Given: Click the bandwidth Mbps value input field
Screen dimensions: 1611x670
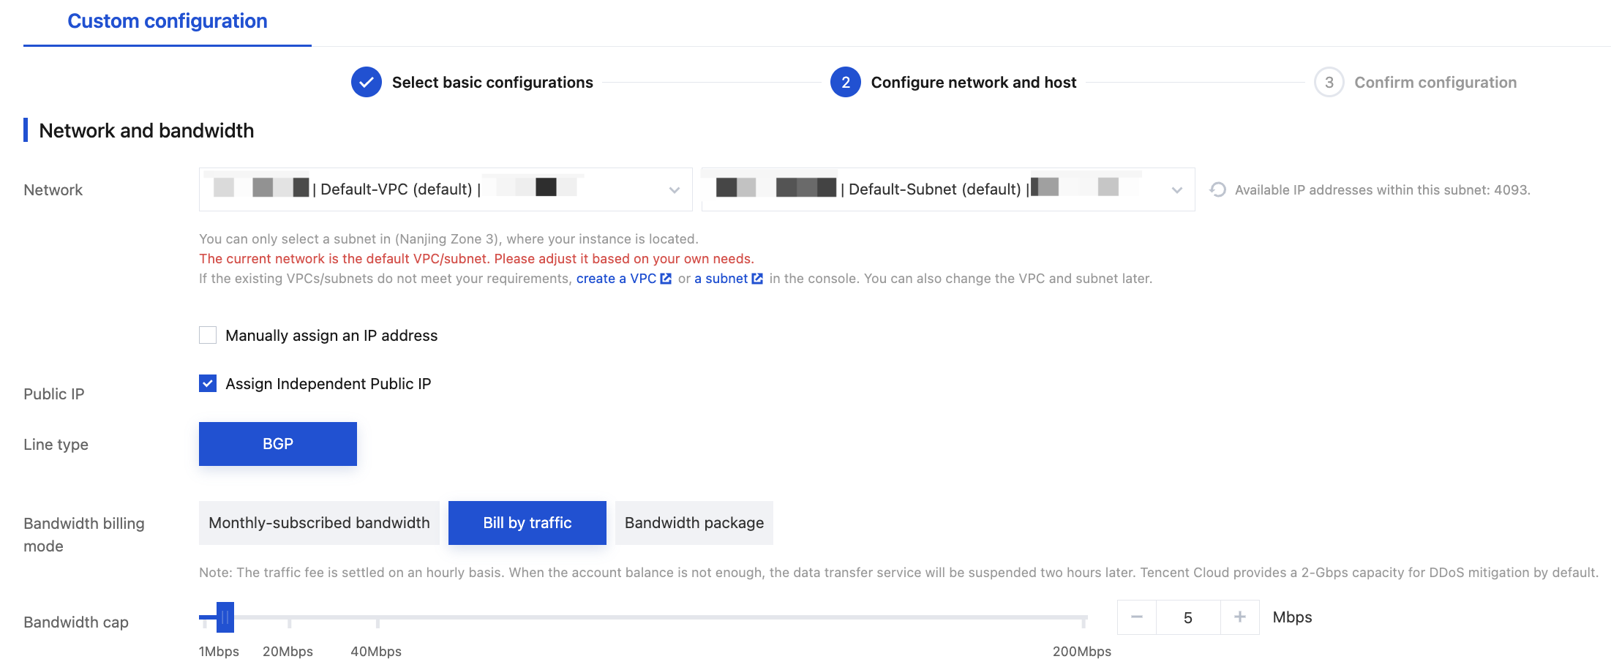Looking at the screenshot, I should [x=1187, y=617].
